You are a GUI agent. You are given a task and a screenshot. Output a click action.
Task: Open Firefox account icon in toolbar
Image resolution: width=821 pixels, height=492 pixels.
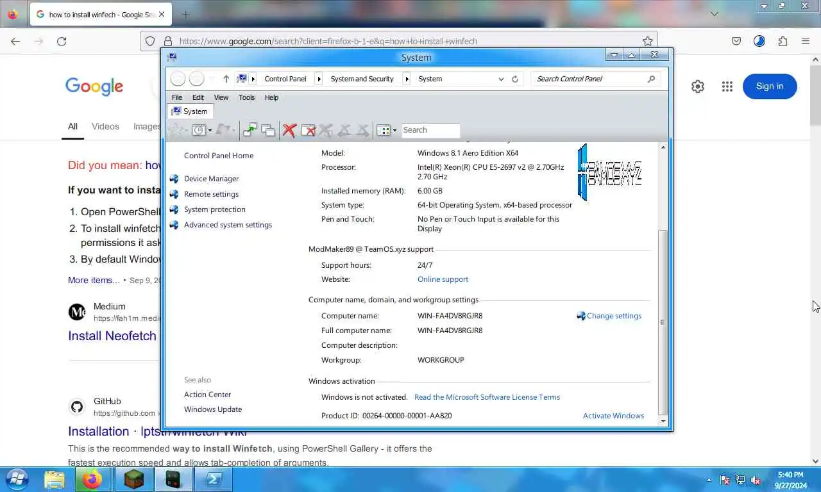tap(759, 41)
